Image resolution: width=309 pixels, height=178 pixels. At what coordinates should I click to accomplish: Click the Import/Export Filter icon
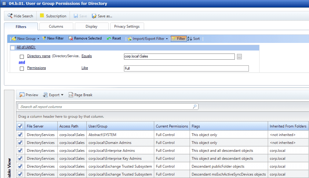point(129,39)
